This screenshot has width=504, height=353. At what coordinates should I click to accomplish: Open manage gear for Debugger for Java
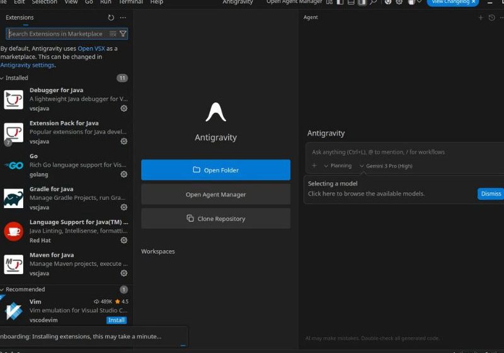click(124, 108)
